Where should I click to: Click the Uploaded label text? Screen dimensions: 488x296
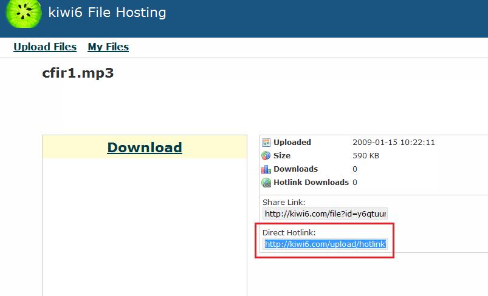292,143
